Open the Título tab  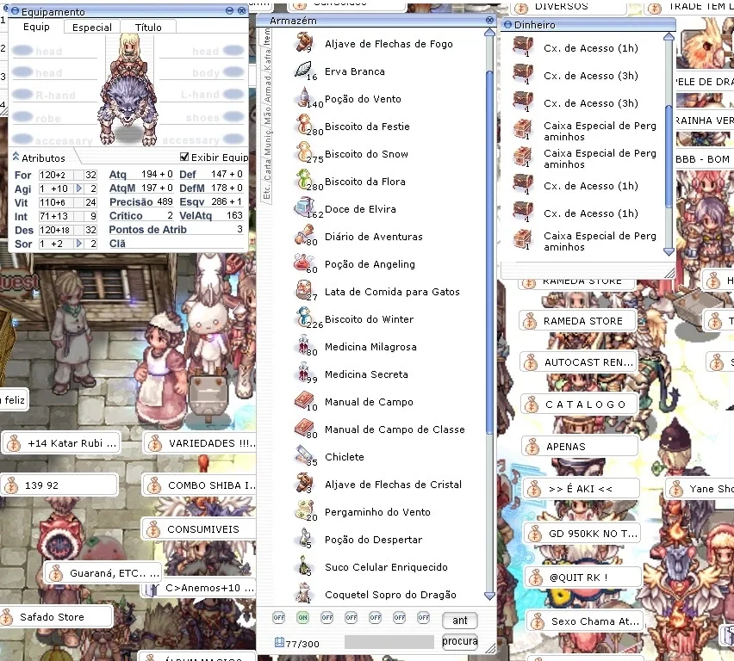(148, 28)
